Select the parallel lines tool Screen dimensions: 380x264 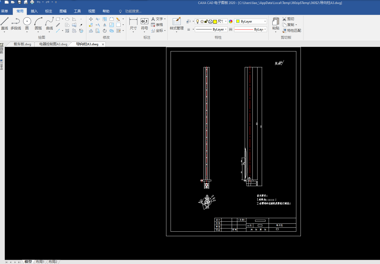[x=58, y=25]
